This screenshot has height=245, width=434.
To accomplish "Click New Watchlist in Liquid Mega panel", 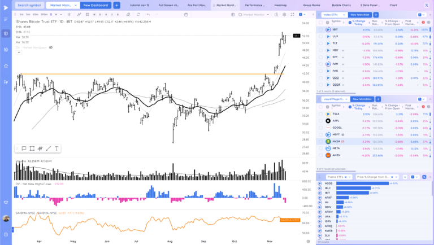I will (x=362, y=99).
